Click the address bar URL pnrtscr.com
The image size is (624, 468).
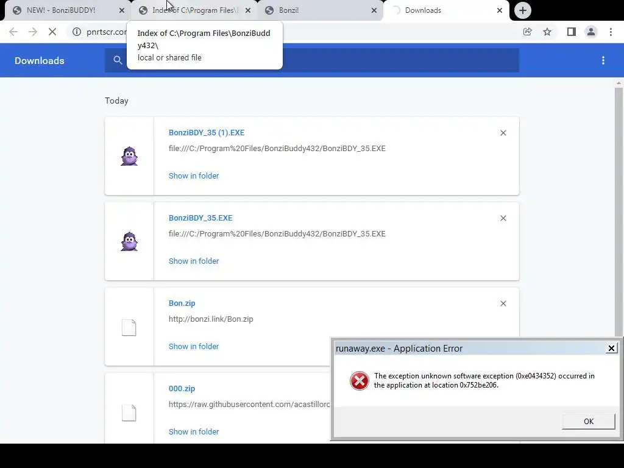[x=106, y=32]
